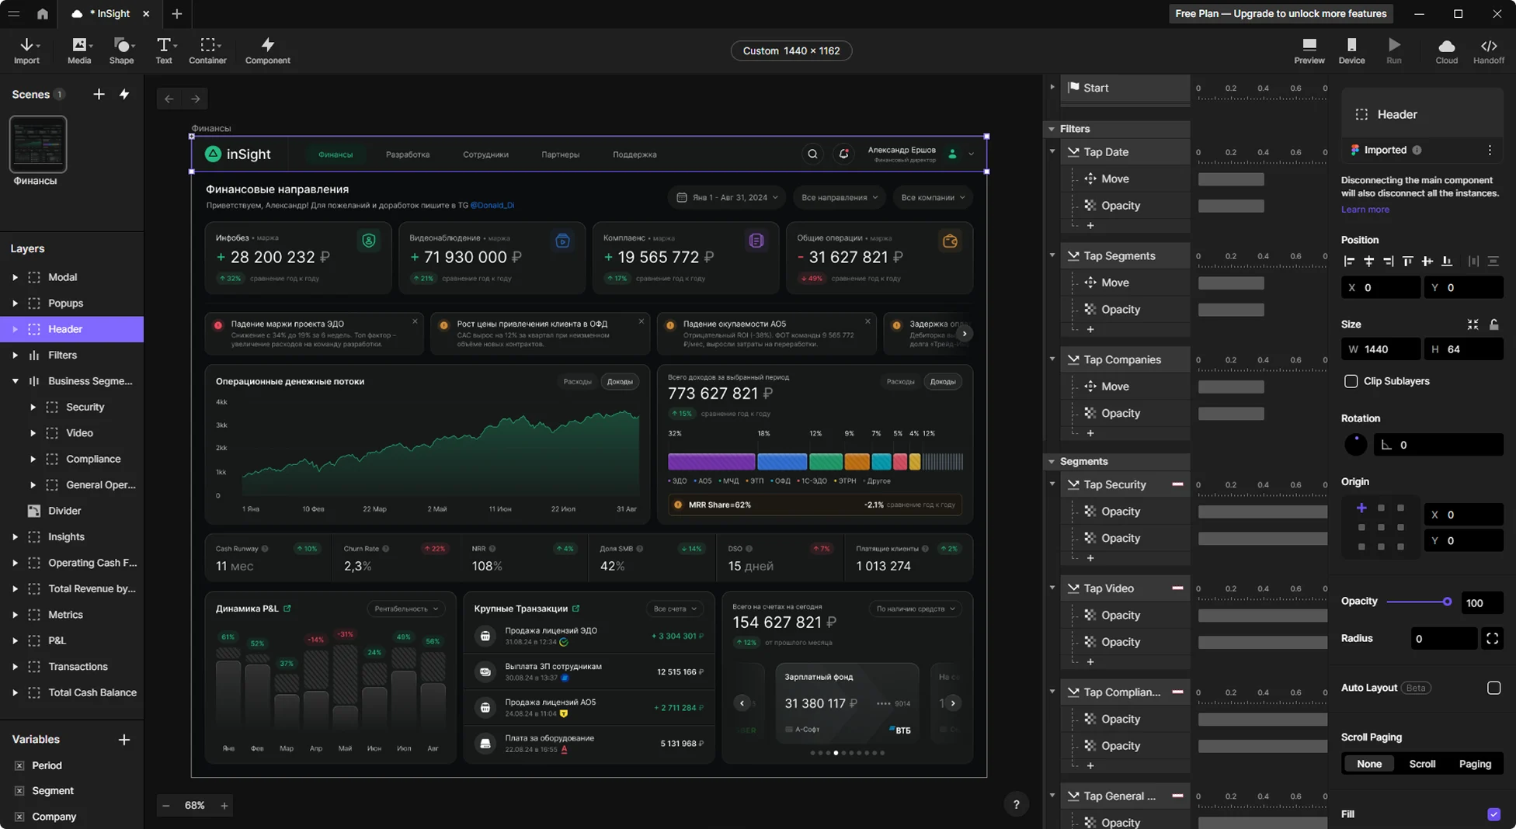Open the Preview window
Screen dimensions: 1516x829
coord(1309,50)
